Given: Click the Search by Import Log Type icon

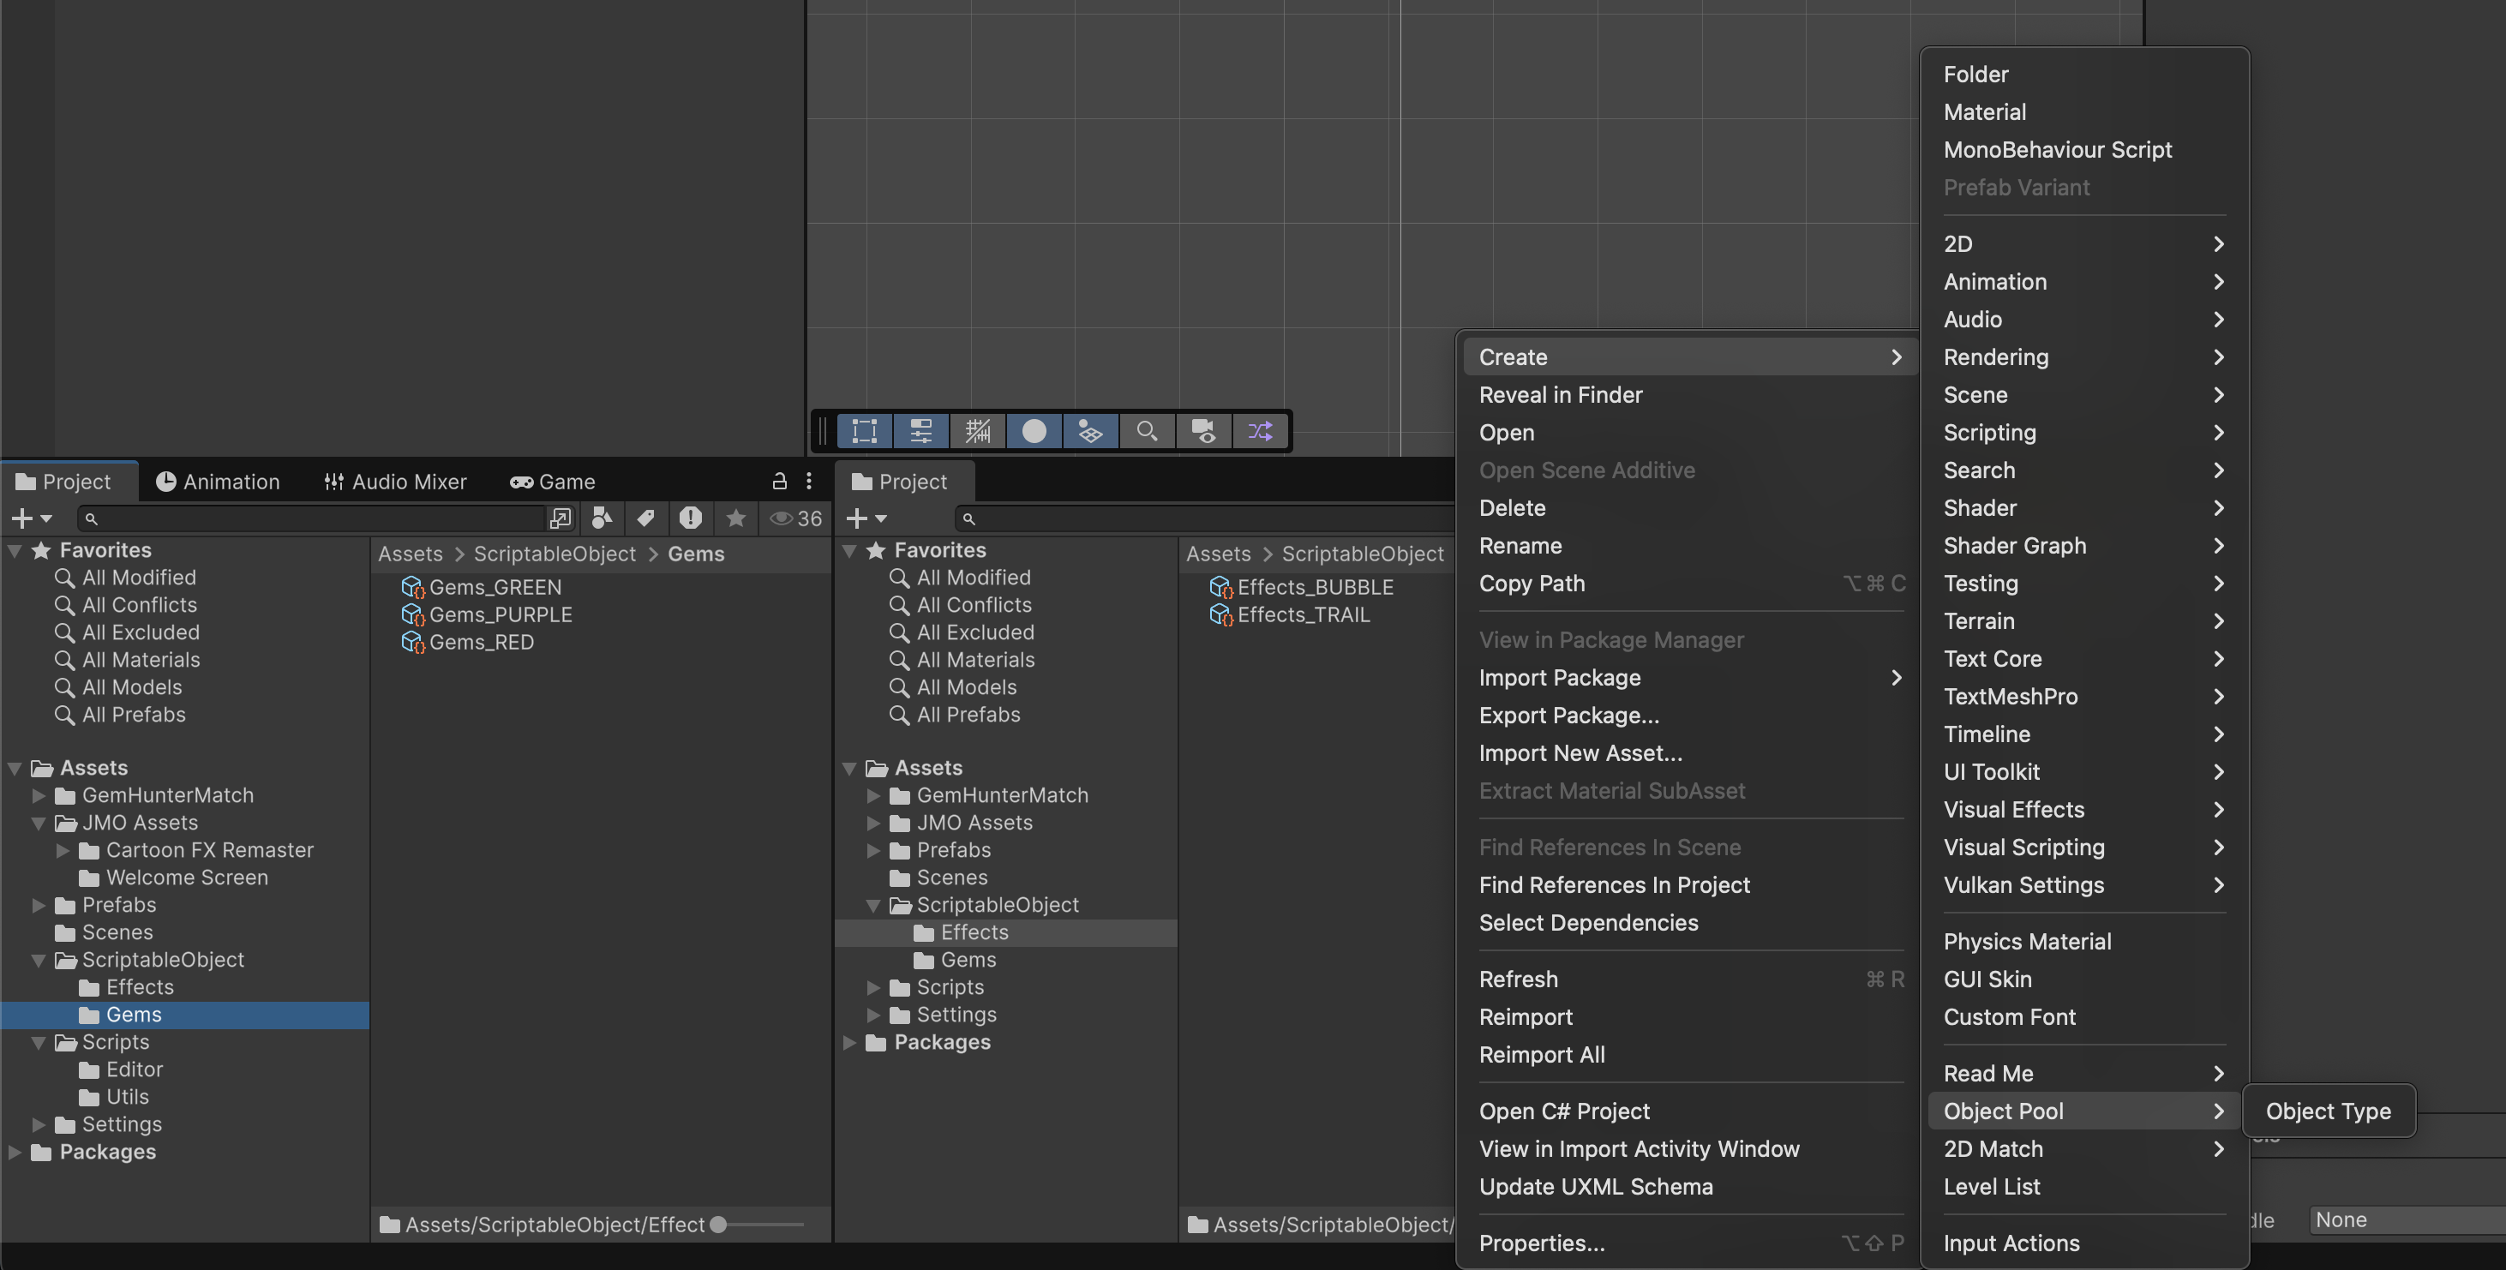Looking at the screenshot, I should [691, 518].
